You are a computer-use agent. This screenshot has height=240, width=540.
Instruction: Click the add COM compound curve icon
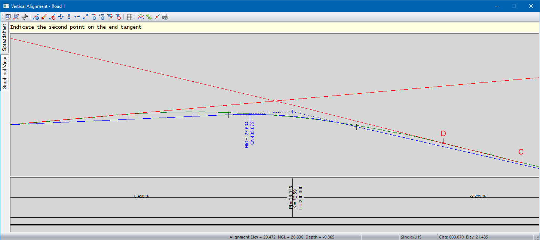tap(102, 17)
